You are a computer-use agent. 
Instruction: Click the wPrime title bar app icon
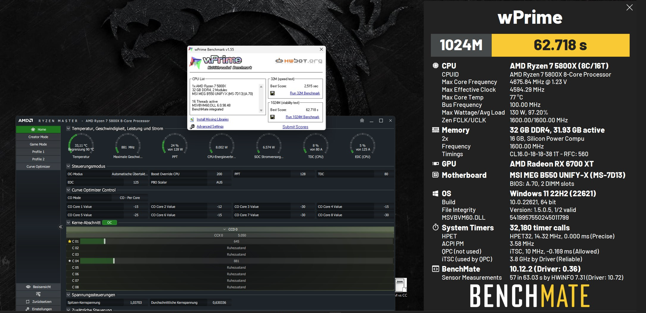pyautogui.click(x=191, y=49)
